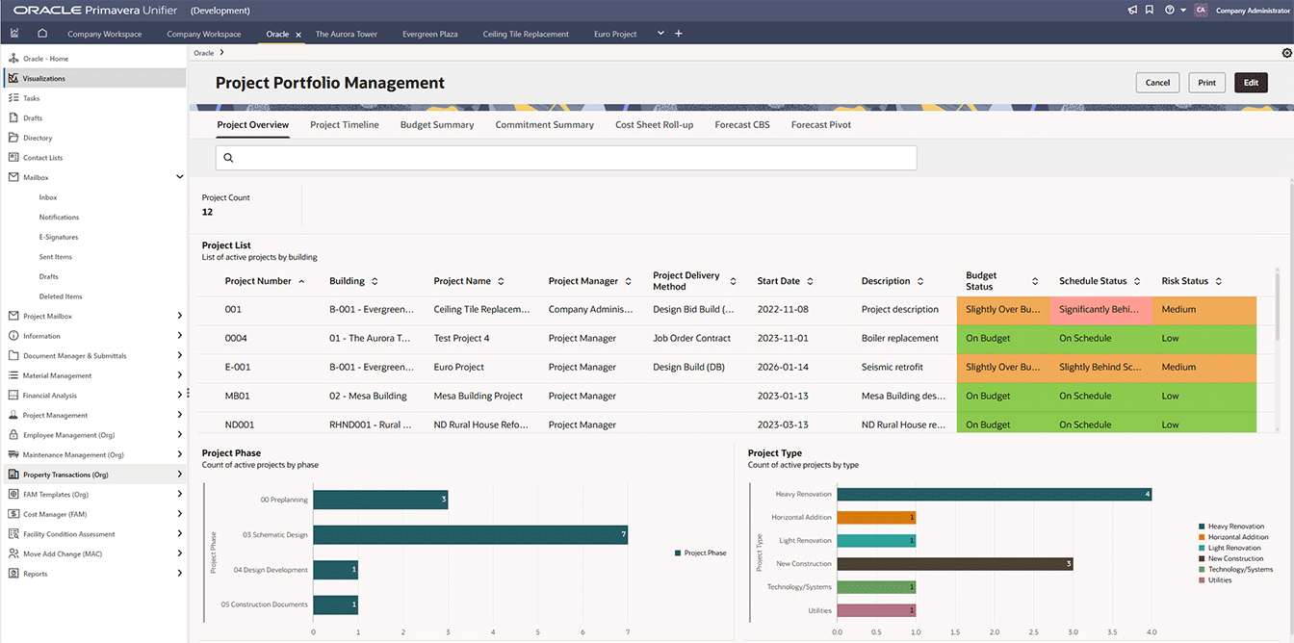1294x643 pixels.
Task: Switch to the Budget Summary tab
Action: point(437,124)
